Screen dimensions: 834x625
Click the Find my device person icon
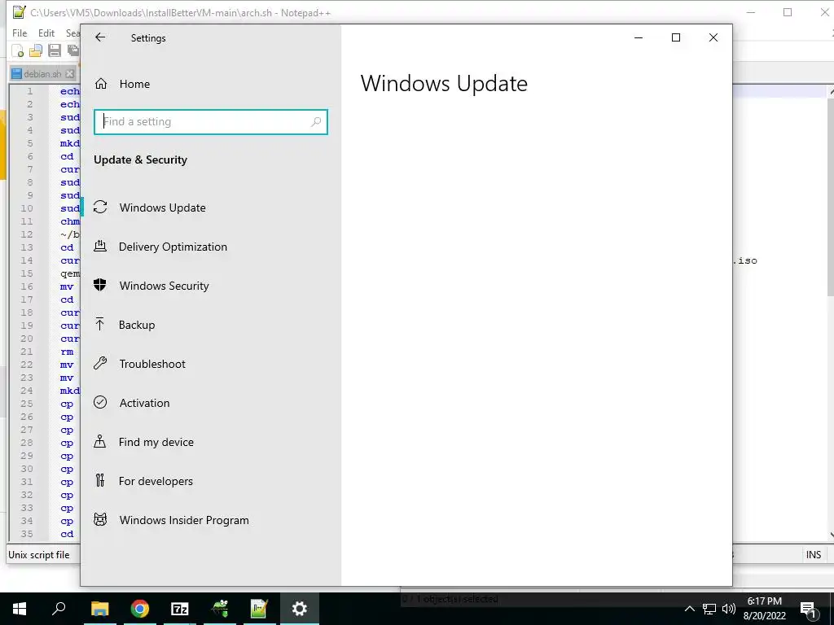[99, 442]
